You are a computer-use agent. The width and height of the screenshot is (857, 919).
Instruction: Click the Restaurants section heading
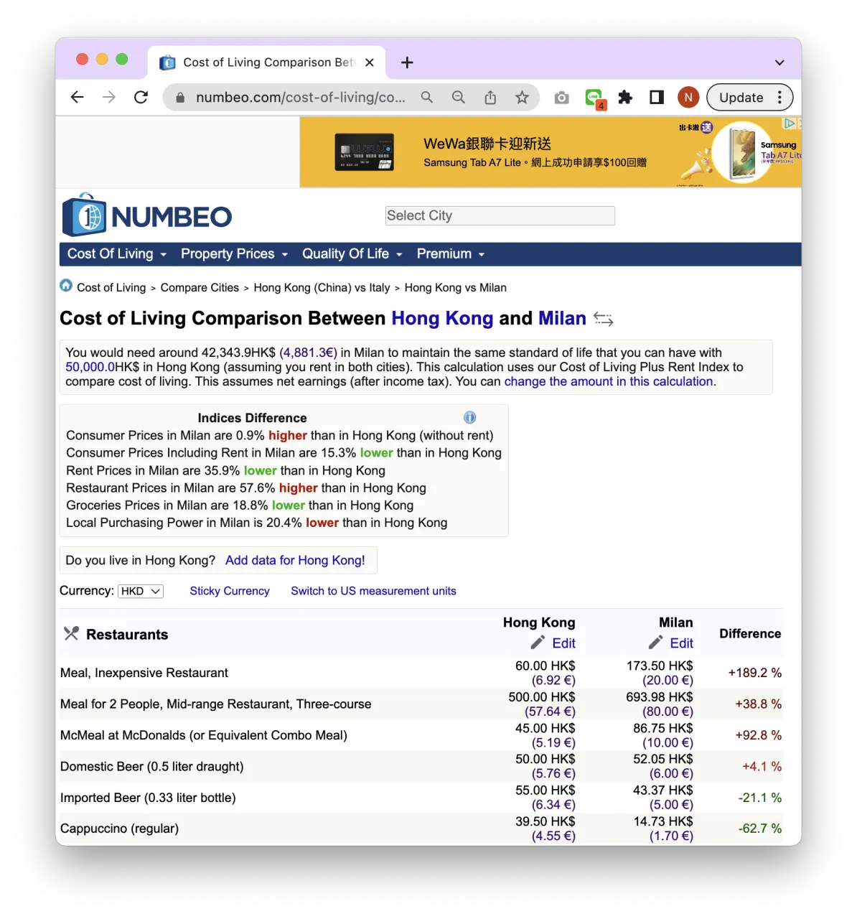[x=127, y=635]
